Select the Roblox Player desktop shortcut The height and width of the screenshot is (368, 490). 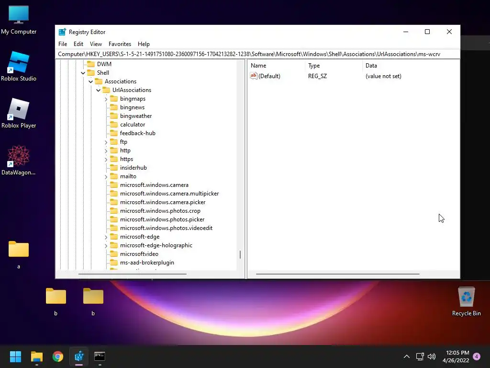click(19, 114)
